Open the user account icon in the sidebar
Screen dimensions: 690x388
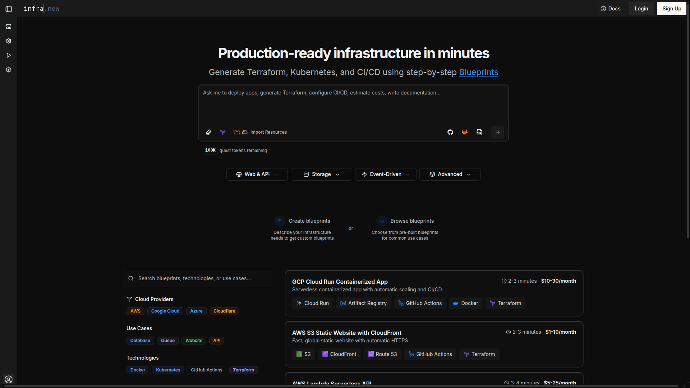9,379
